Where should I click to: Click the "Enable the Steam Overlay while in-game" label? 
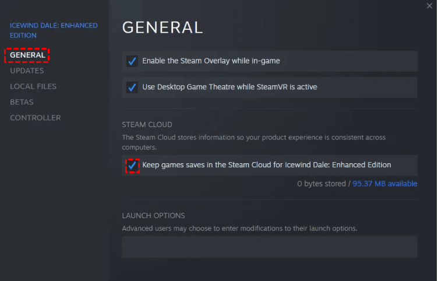[211, 61]
